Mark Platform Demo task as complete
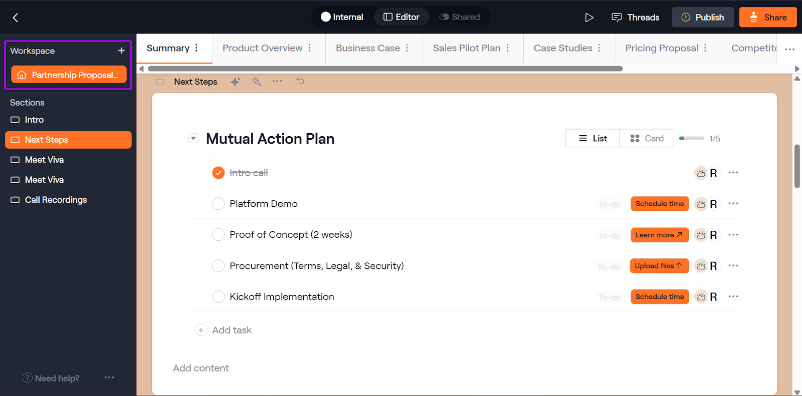 click(219, 204)
